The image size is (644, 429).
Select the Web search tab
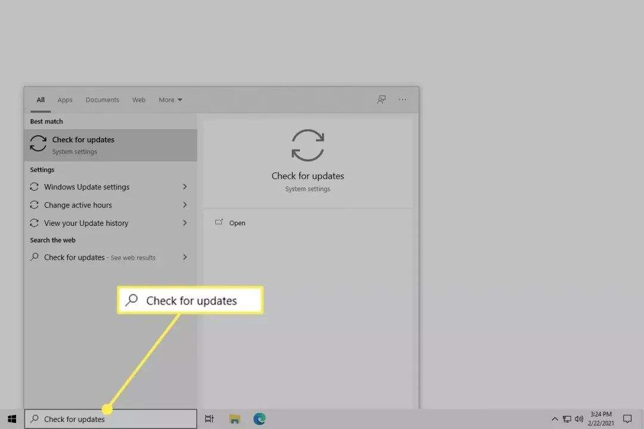139,100
